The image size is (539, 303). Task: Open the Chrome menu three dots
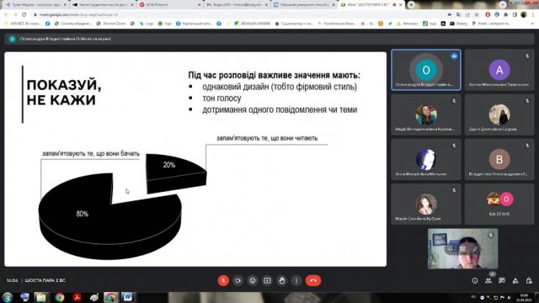pyautogui.click(x=533, y=15)
